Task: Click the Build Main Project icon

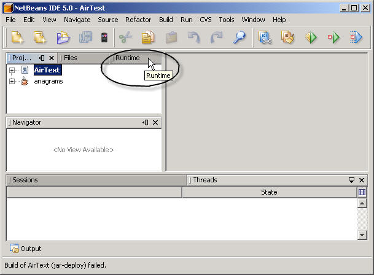Action: click(x=265, y=37)
